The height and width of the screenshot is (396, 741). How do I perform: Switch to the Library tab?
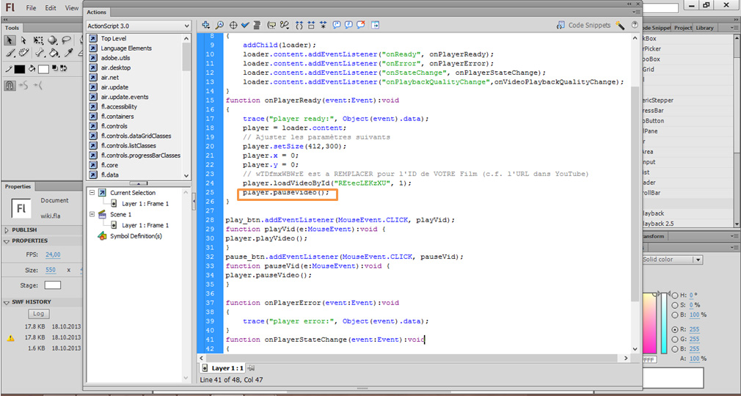[704, 28]
